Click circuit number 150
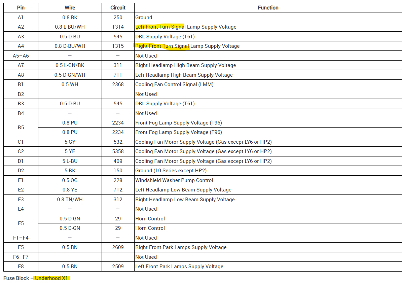Screen dimensions: 403x284 (x=118, y=171)
